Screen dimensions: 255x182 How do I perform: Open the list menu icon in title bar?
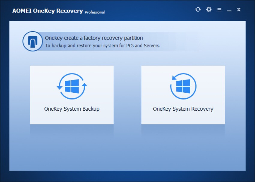[219, 10]
